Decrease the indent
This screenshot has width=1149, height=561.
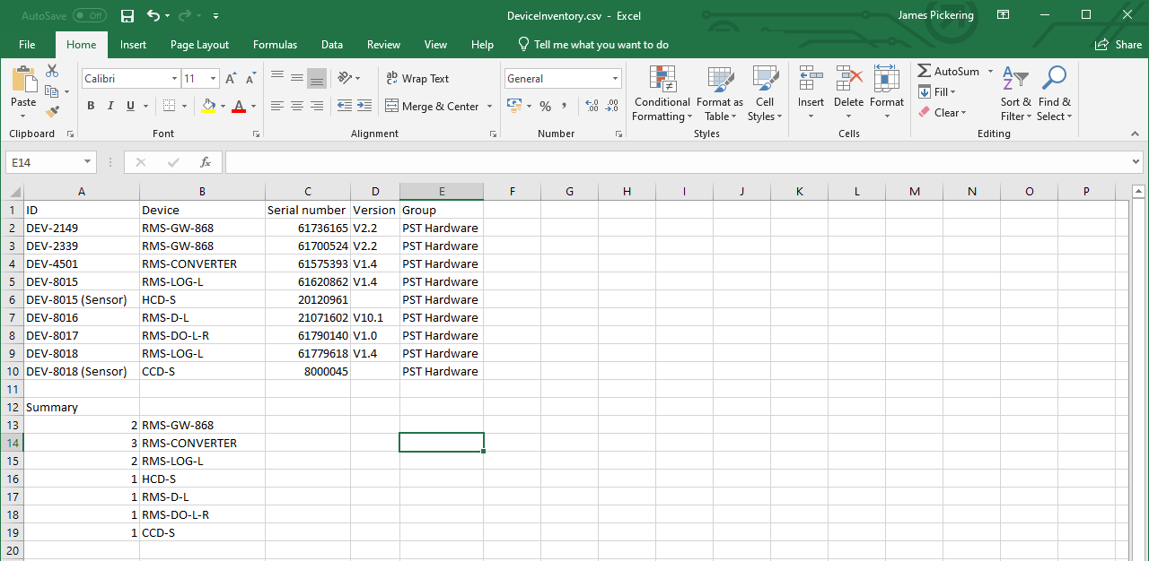(x=345, y=106)
